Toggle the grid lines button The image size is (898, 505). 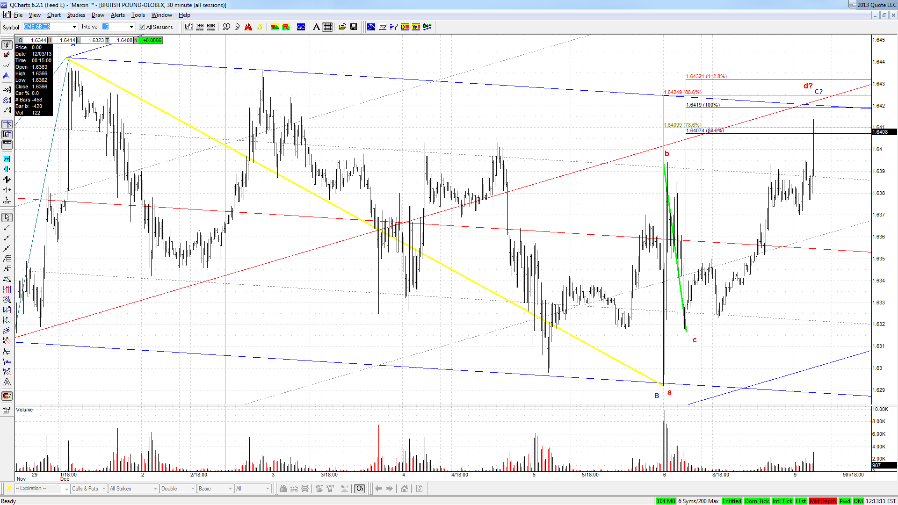(328, 27)
